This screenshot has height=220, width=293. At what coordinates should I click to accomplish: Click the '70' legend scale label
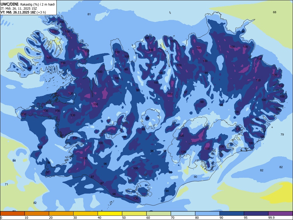coord(173,218)
